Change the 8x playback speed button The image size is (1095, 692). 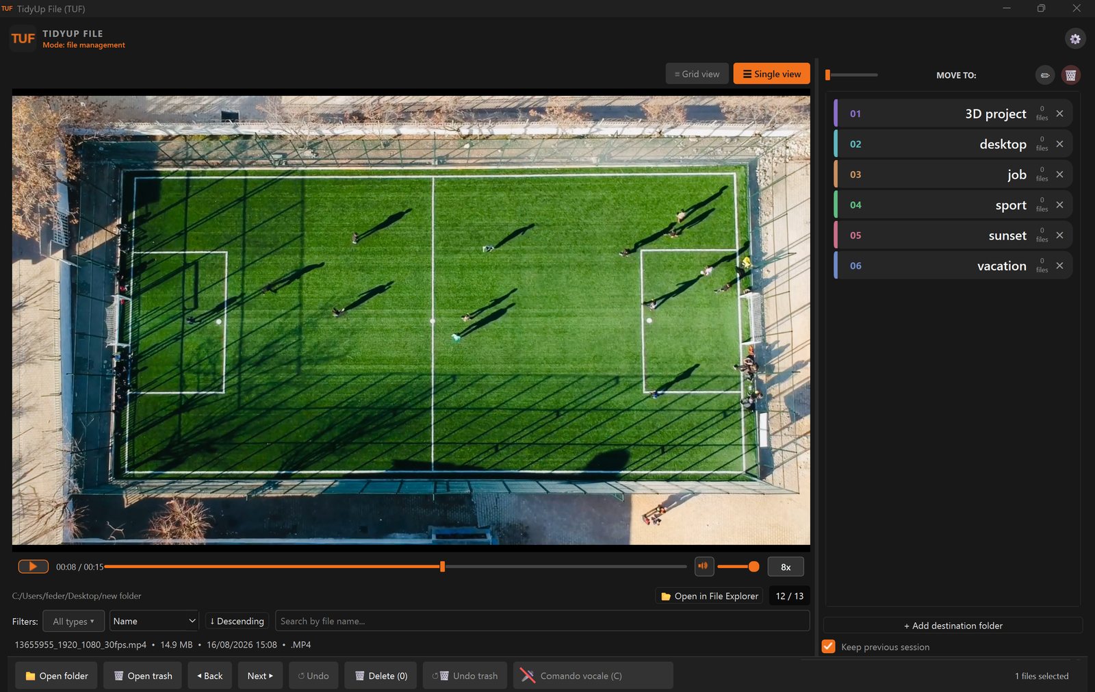786,567
